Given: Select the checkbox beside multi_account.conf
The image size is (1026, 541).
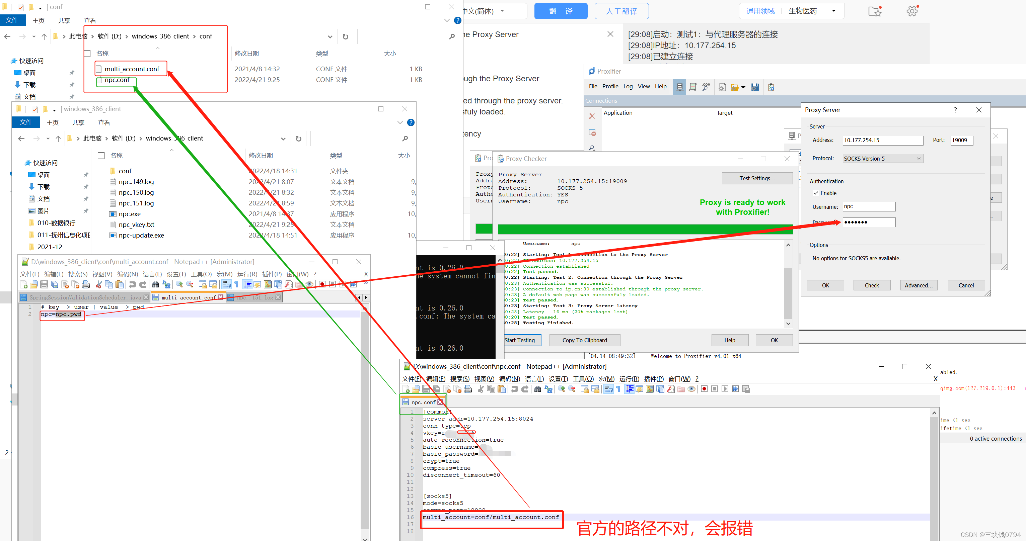Looking at the screenshot, I should tap(88, 69).
